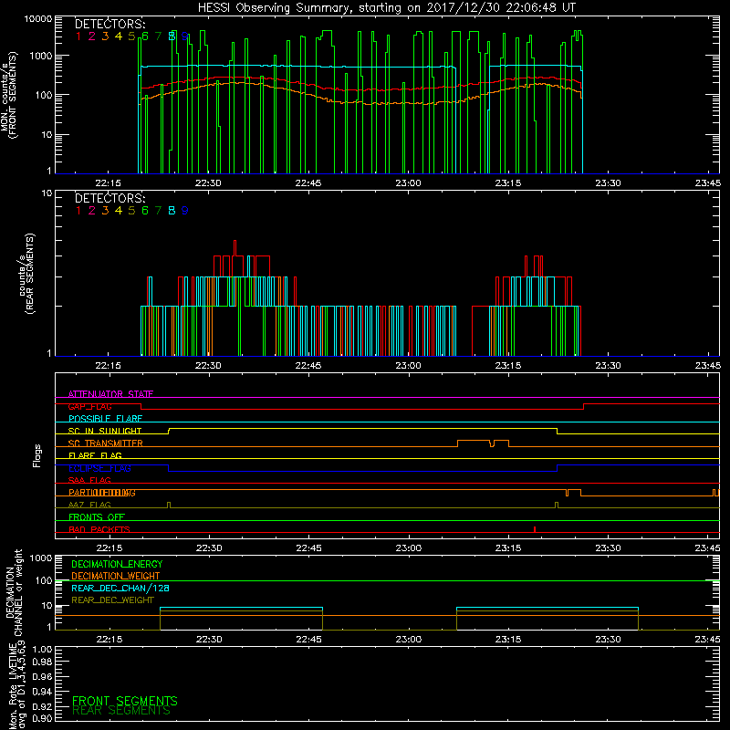Click the REAR_DEC_CHAN/128 legend entry

(x=120, y=589)
